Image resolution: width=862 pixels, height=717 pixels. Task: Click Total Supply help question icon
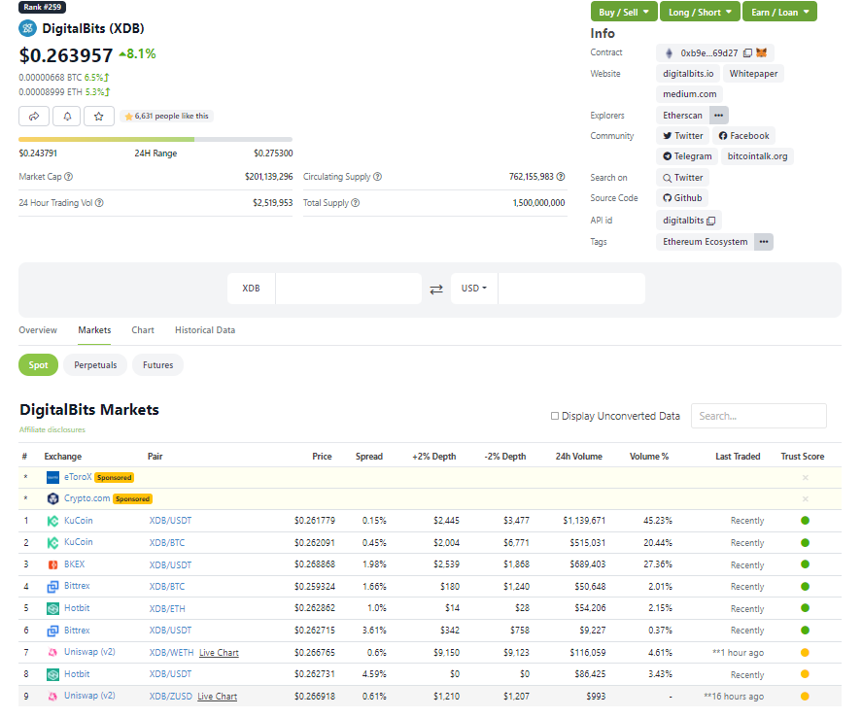tap(355, 203)
